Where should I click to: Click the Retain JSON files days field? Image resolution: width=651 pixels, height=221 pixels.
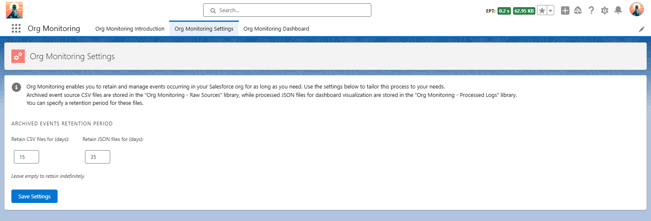tap(98, 157)
